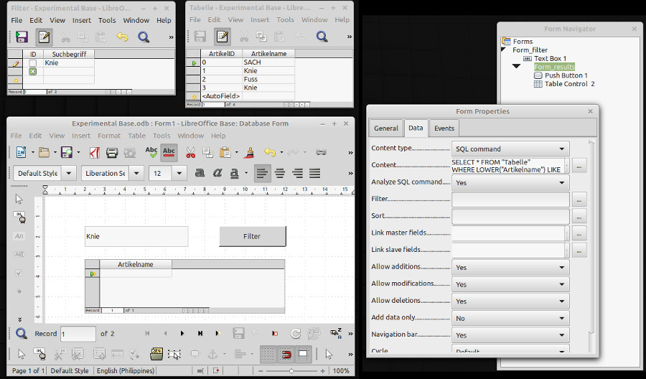Select the Clone Formatting paintbrush

coord(249,152)
